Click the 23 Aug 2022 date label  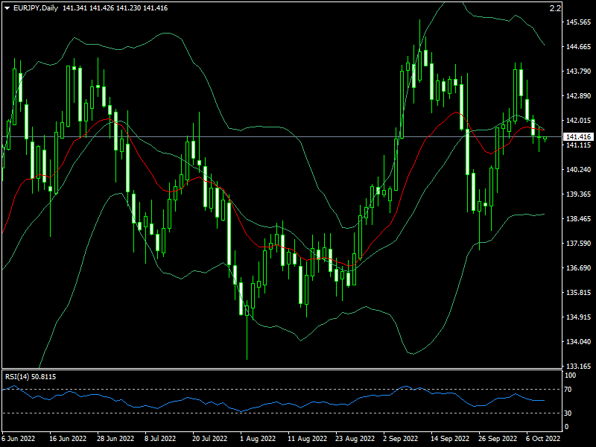click(x=355, y=439)
